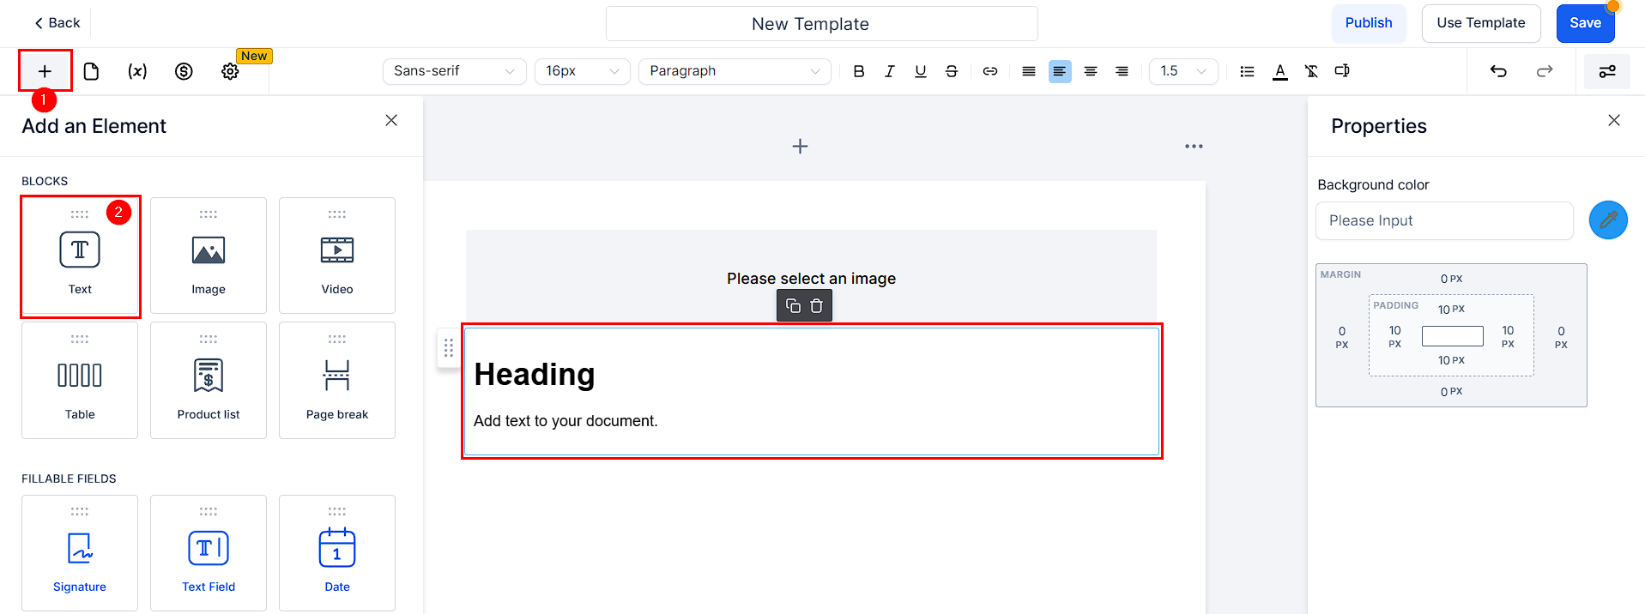Open the custom variables (x) icon
Viewport: 1645px width, 614px height.
[137, 71]
